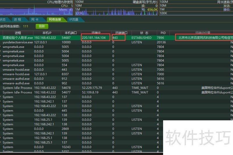Switch to the IP流量 tab
Image resolution: width=233 pixels, height=155 pixels.
pyautogui.click(x=74, y=20)
